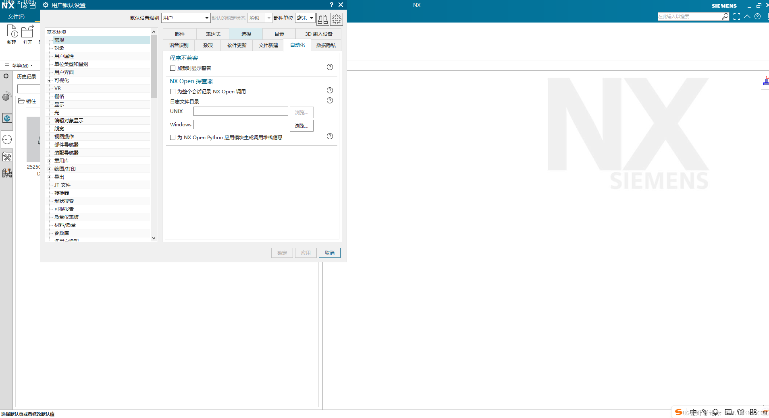The width and height of the screenshot is (769, 418).
Task: Click the blue datum icon at right edge
Action: pyautogui.click(x=766, y=81)
